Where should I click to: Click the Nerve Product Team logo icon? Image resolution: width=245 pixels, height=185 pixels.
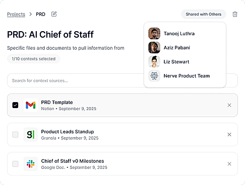click(154, 76)
